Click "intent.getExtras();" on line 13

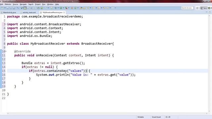[68, 63]
